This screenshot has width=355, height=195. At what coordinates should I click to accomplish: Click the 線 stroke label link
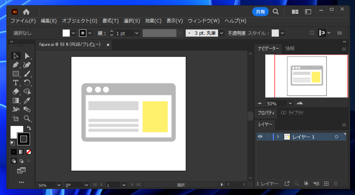point(102,33)
